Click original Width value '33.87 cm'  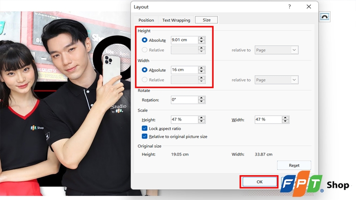263,154
